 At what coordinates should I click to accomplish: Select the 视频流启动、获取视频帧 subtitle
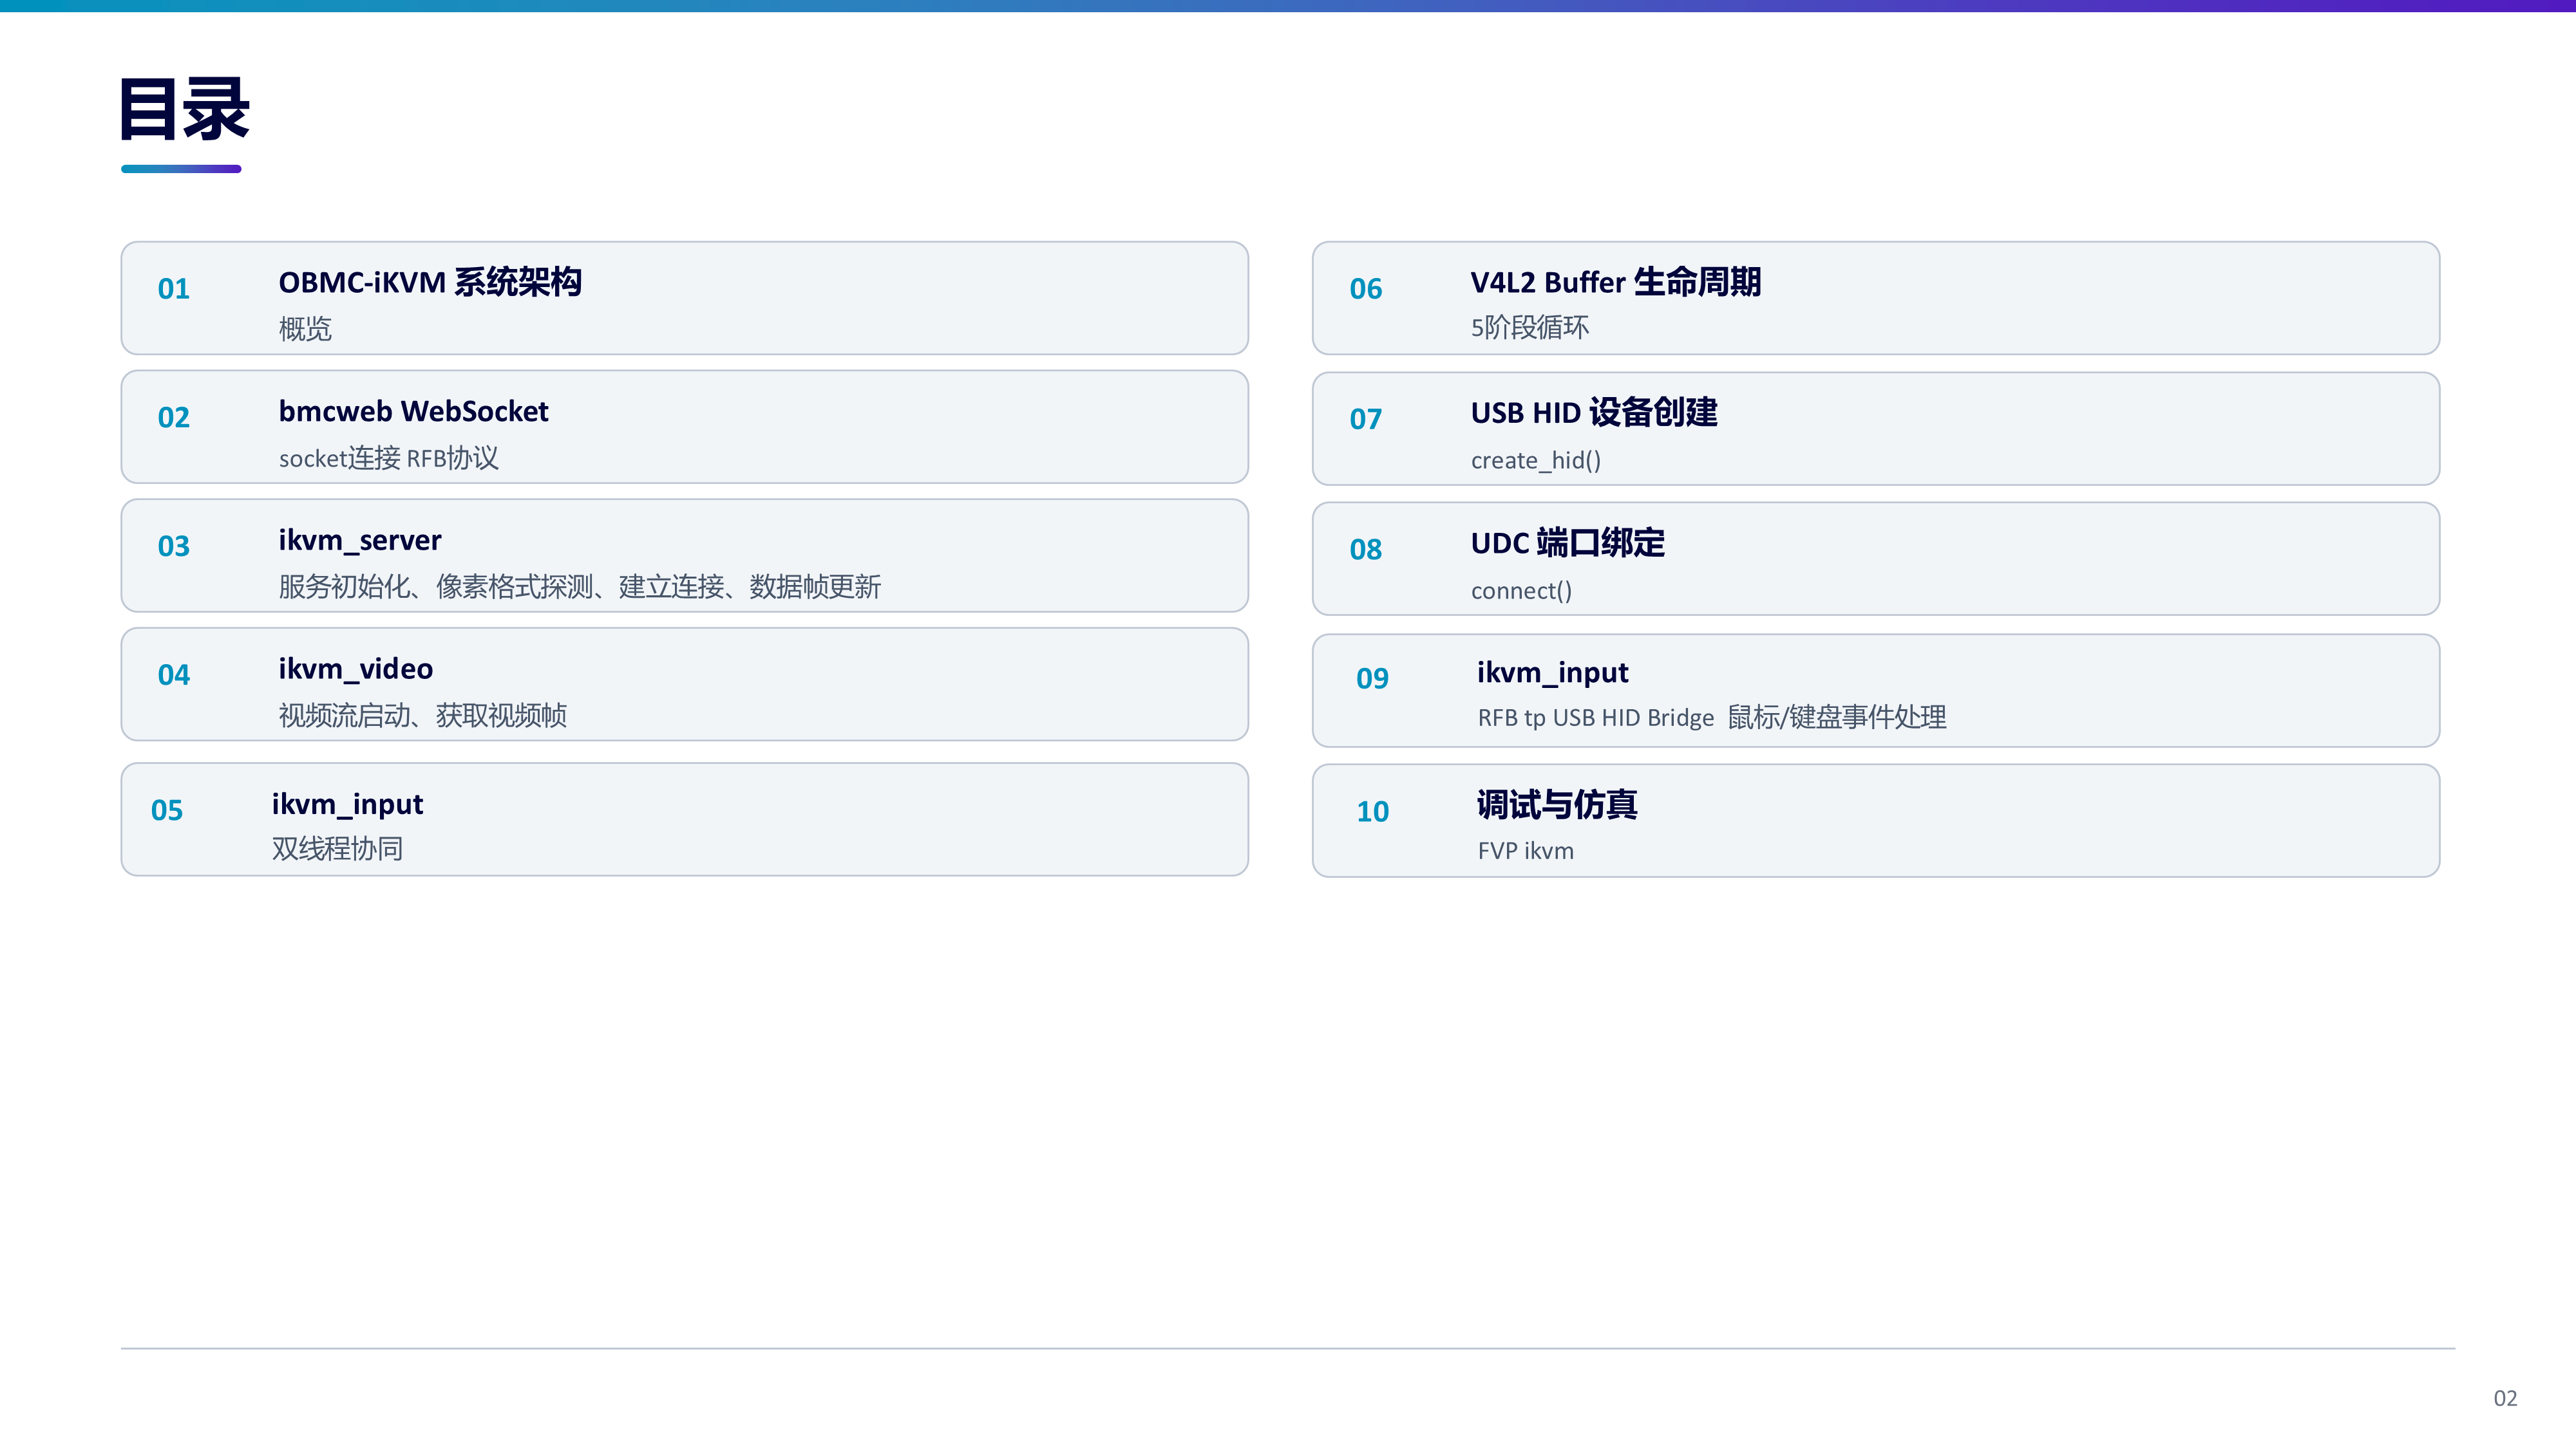[x=422, y=716]
